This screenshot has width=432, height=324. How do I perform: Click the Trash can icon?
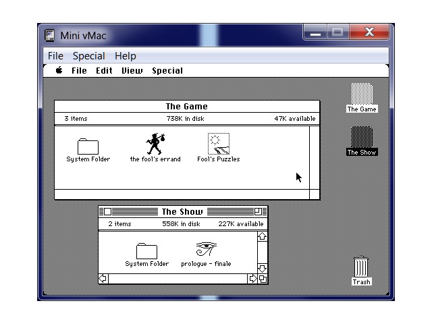click(x=361, y=267)
